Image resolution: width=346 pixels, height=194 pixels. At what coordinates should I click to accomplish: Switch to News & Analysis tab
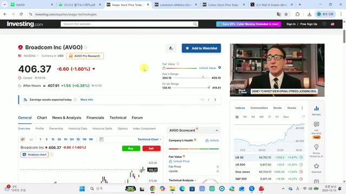[x=66, y=117]
